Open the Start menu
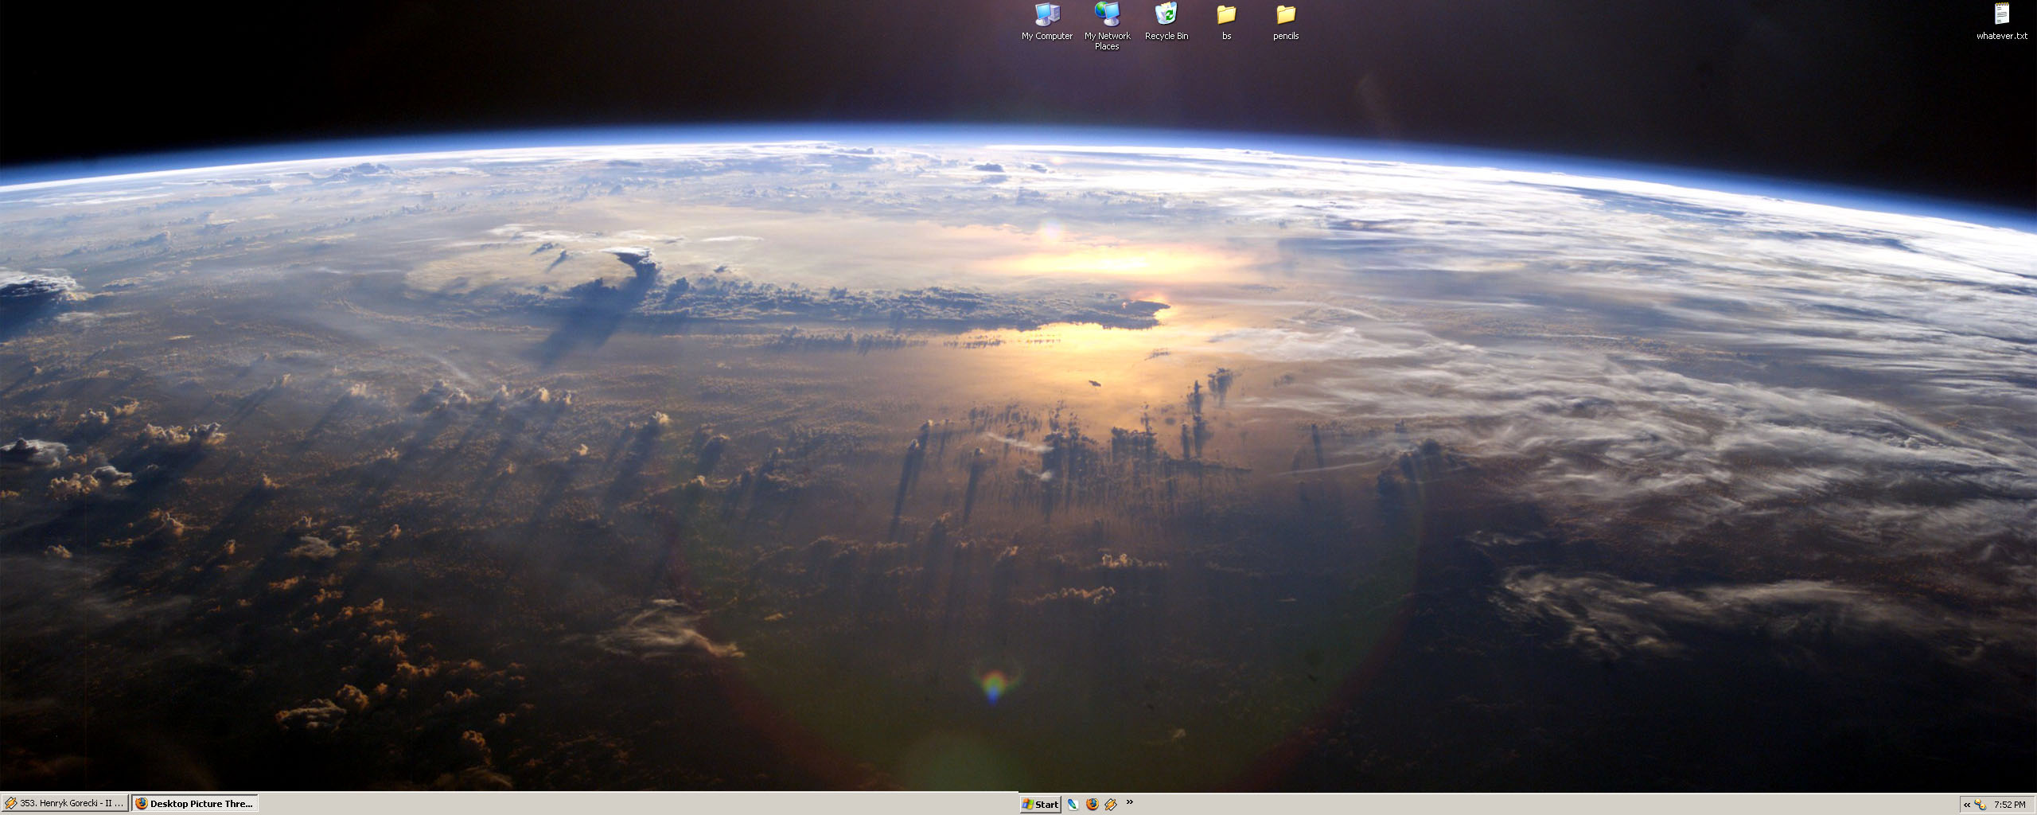Screen dimensions: 2037x815 click(x=1040, y=804)
